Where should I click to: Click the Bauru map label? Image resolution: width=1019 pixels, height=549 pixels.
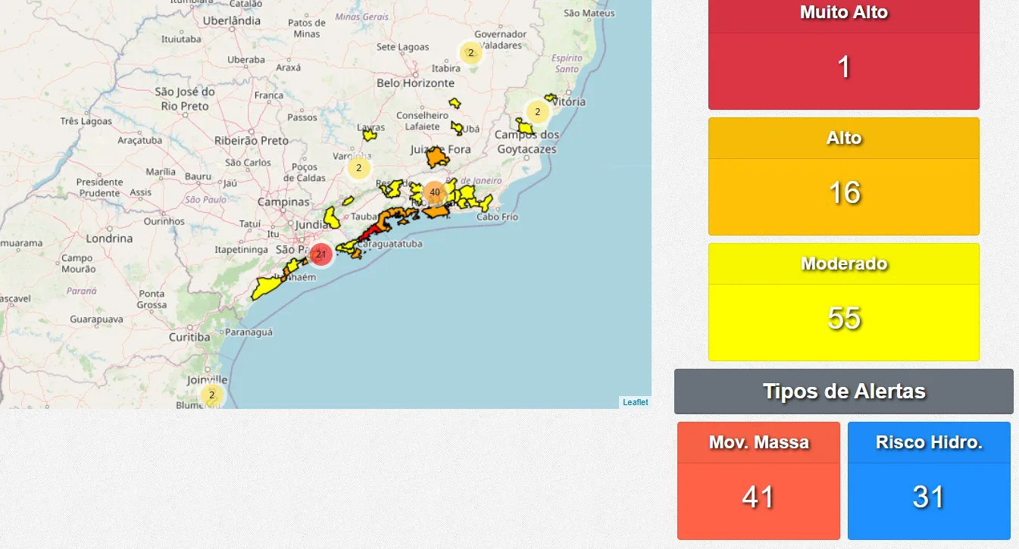pyautogui.click(x=198, y=176)
